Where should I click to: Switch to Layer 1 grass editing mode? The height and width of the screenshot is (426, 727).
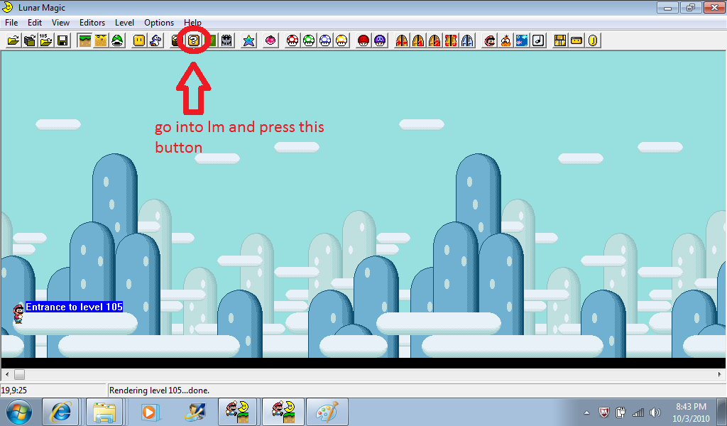pos(85,40)
